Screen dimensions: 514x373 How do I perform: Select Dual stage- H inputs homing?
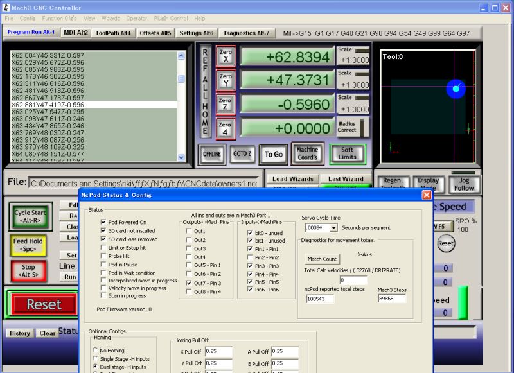[95, 367]
